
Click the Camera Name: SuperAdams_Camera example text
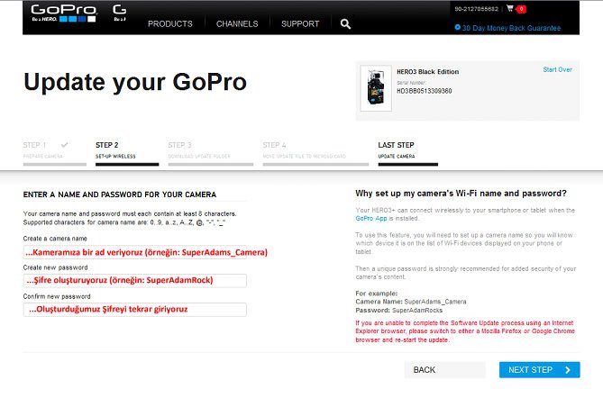pos(411,302)
